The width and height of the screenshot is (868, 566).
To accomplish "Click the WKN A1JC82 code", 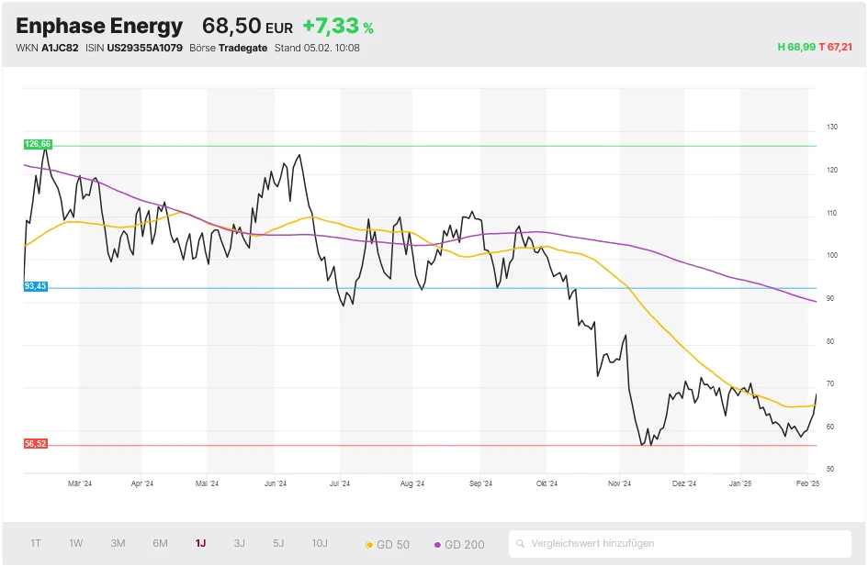I will 59,48.
